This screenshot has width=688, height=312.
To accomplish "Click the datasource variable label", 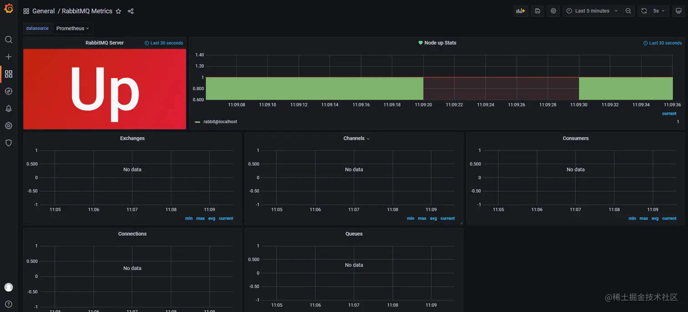I will (37, 28).
